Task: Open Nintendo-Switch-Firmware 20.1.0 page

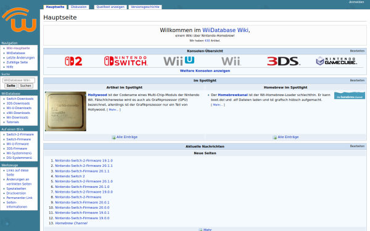Action: point(82,187)
